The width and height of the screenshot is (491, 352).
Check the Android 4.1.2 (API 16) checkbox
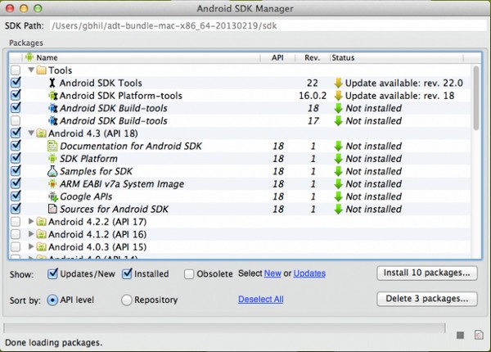pos(16,234)
